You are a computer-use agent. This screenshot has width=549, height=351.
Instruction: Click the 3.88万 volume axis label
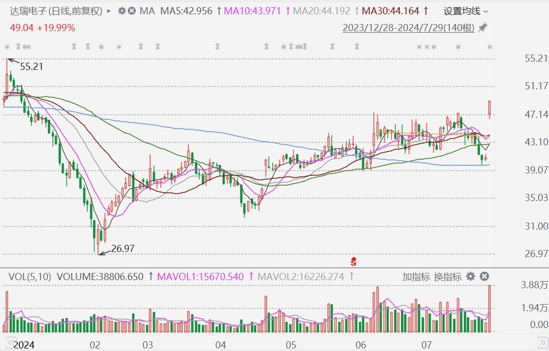pyautogui.click(x=534, y=285)
